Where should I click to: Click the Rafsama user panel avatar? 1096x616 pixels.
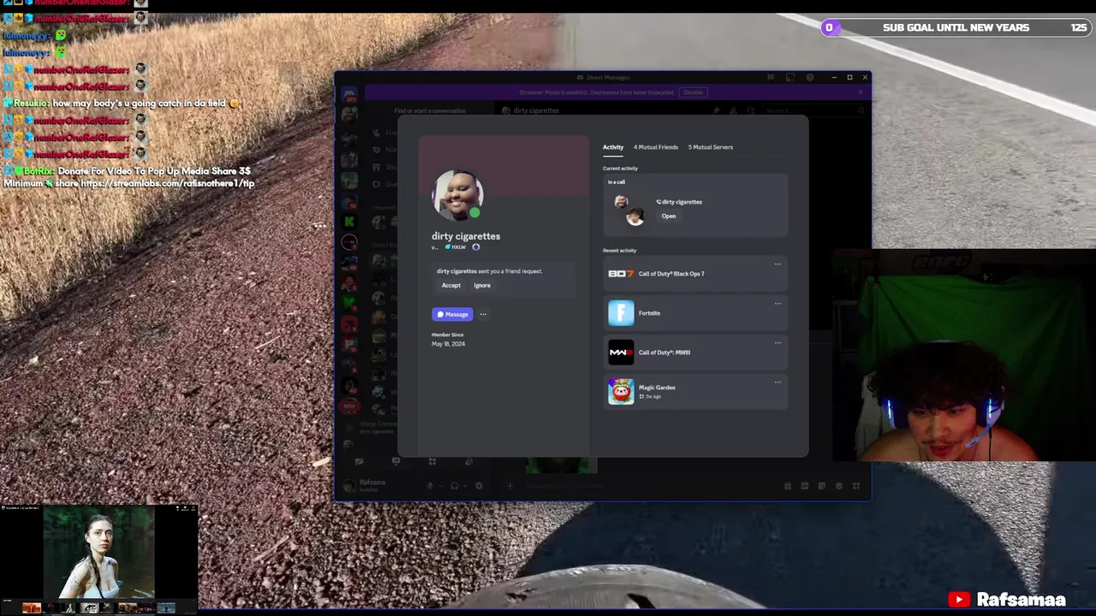tap(348, 486)
